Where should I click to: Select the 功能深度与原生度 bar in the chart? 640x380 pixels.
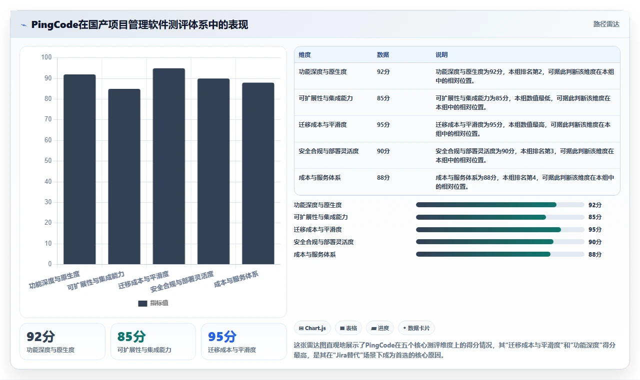(79, 169)
